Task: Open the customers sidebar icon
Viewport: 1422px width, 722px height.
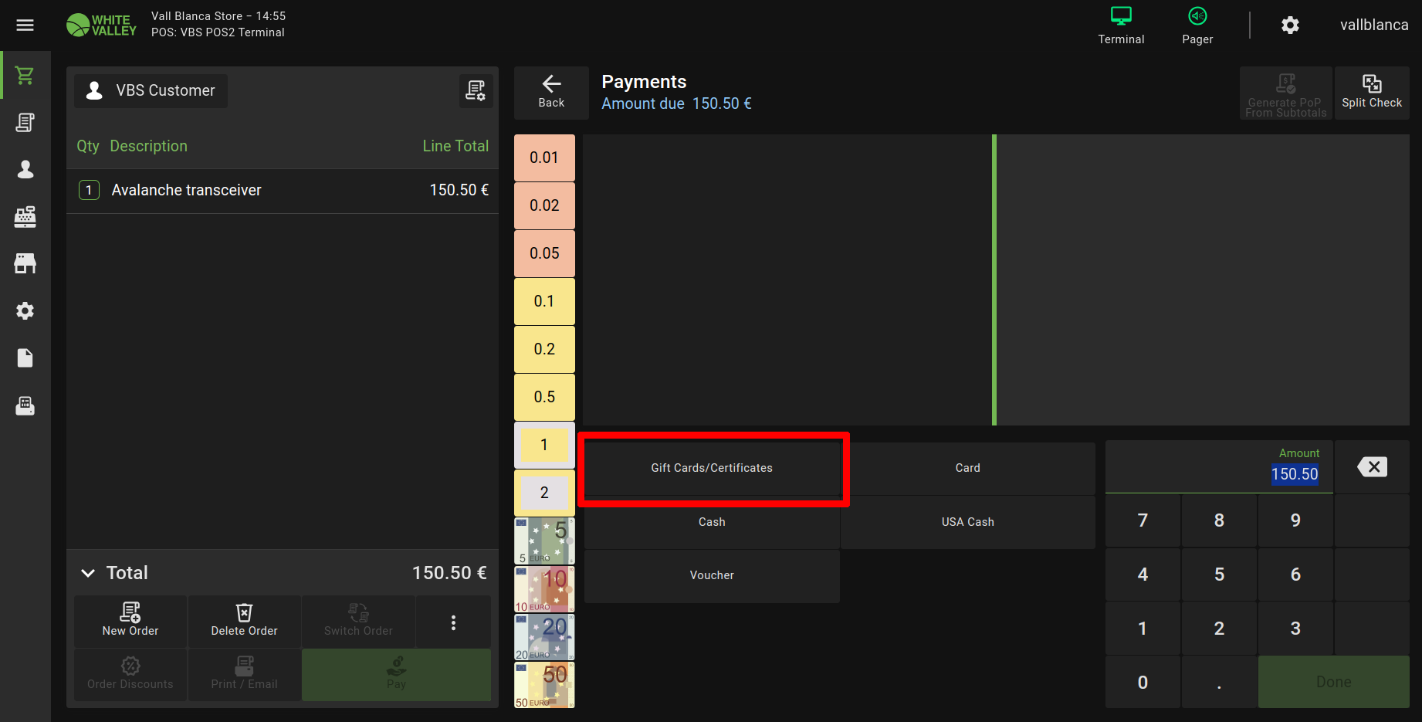Action: (25, 170)
